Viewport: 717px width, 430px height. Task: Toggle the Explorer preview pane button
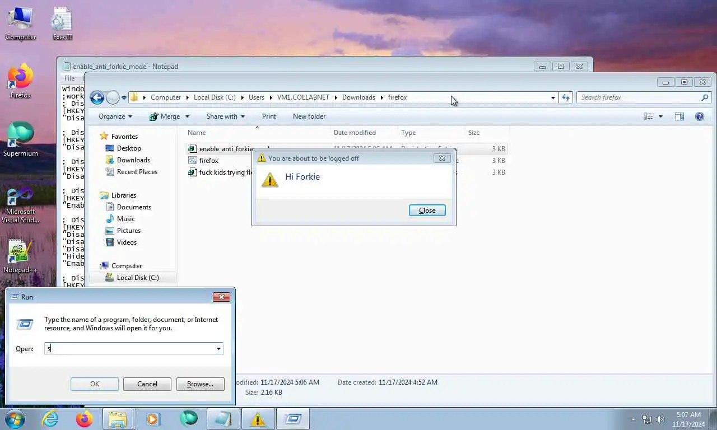(x=679, y=116)
